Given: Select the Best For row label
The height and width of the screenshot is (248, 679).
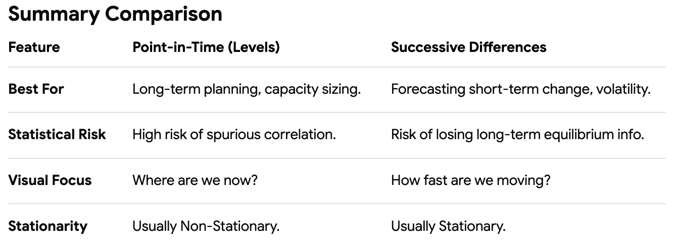Looking at the screenshot, I should coord(36,89).
